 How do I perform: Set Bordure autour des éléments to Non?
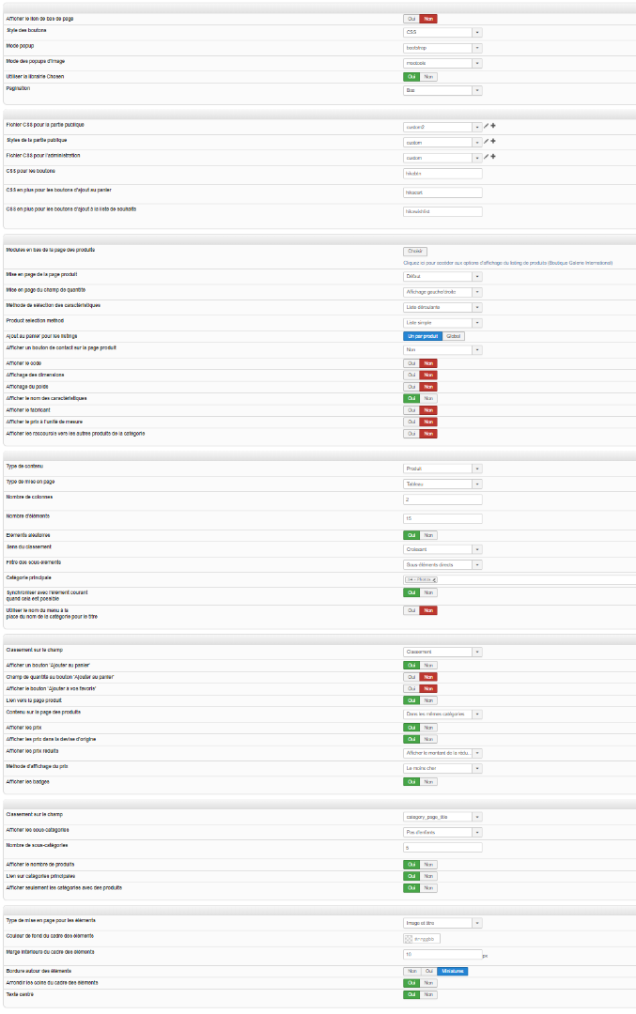(412, 972)
